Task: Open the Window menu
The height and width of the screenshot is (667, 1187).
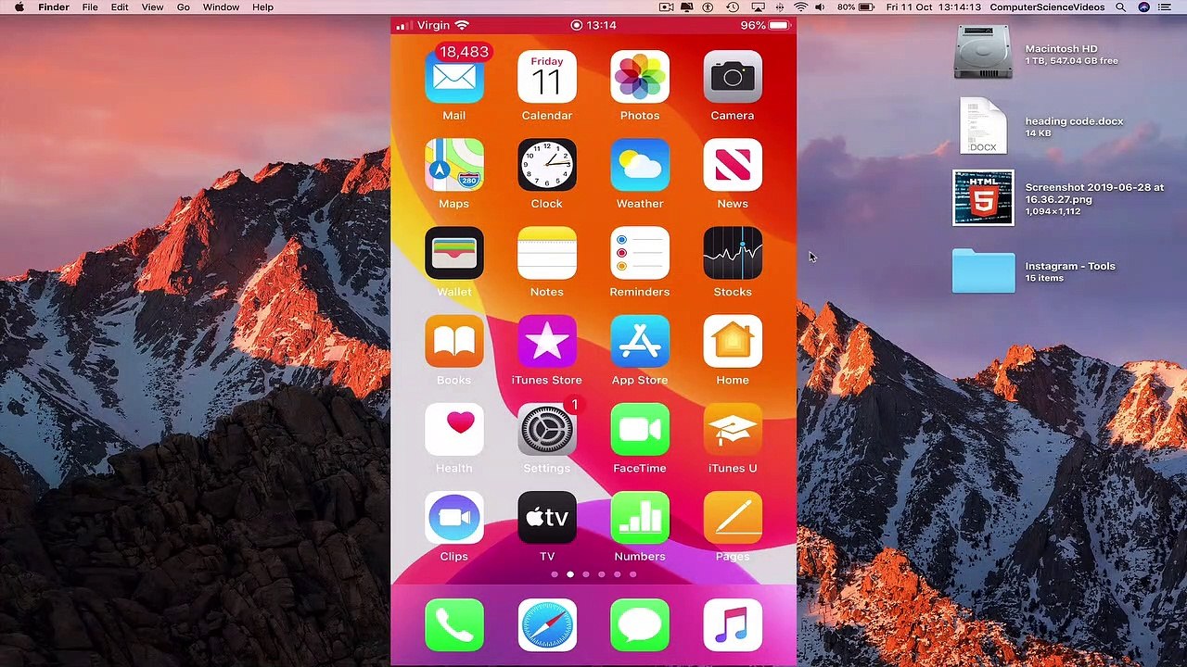Action: coord(221,7)
